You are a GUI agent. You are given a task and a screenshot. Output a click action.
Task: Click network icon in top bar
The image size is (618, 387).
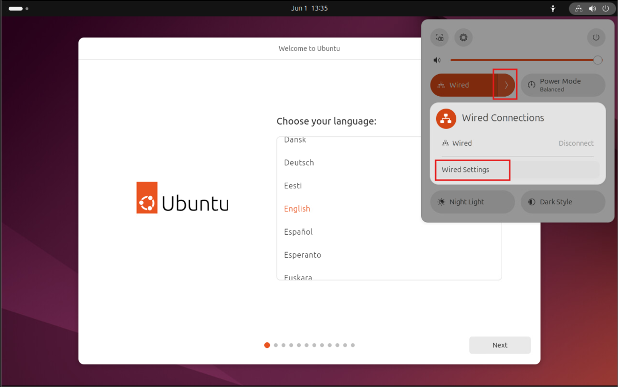(579, 8)
